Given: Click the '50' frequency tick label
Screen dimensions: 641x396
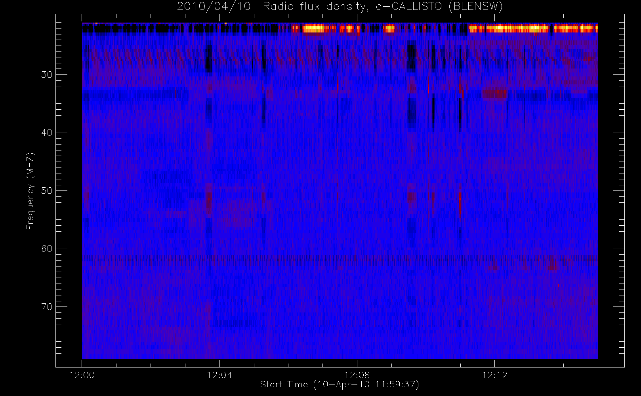Looking at the screenshot, I should (47, 191).
